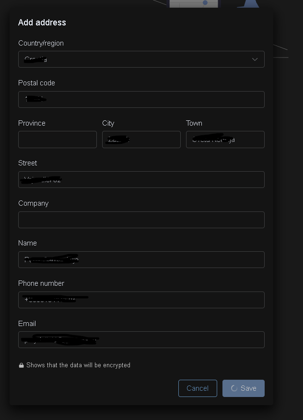Edit the Street address field
Screen dimensions: 303x420
tap(141, 180)
